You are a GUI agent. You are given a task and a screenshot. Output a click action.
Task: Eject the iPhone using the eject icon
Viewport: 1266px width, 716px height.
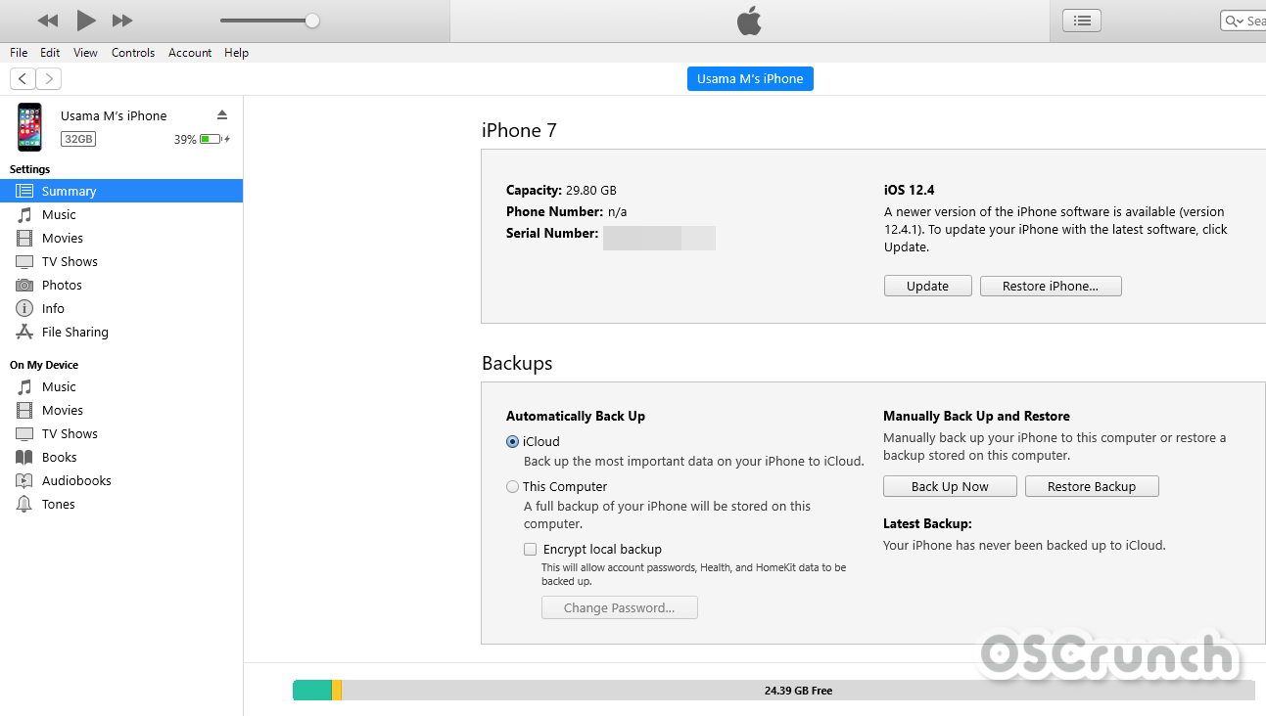tap(222, 114)
